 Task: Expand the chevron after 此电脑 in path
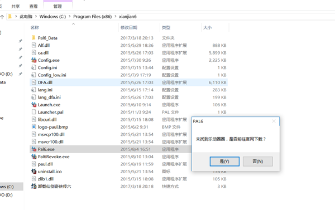coord(36,16)
